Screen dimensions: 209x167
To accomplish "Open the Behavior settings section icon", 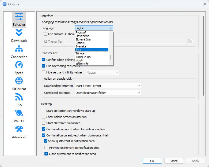I will click(19, 16).
